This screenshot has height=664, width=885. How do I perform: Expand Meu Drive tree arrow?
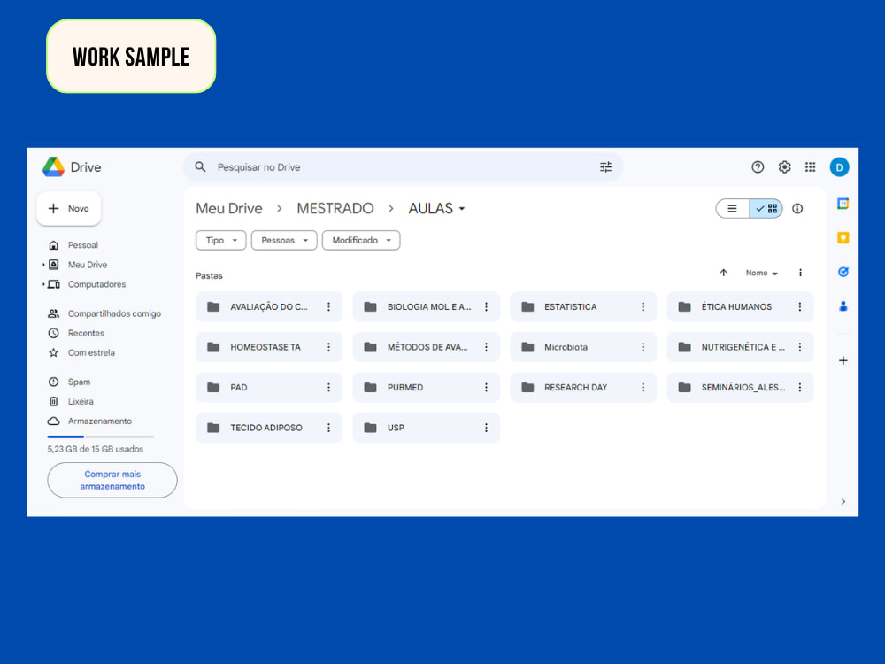(43, 265)
